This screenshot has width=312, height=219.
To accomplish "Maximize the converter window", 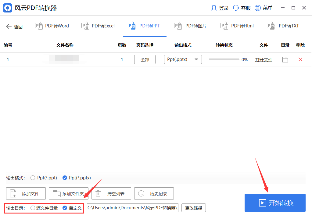I will tap(293, 8).
